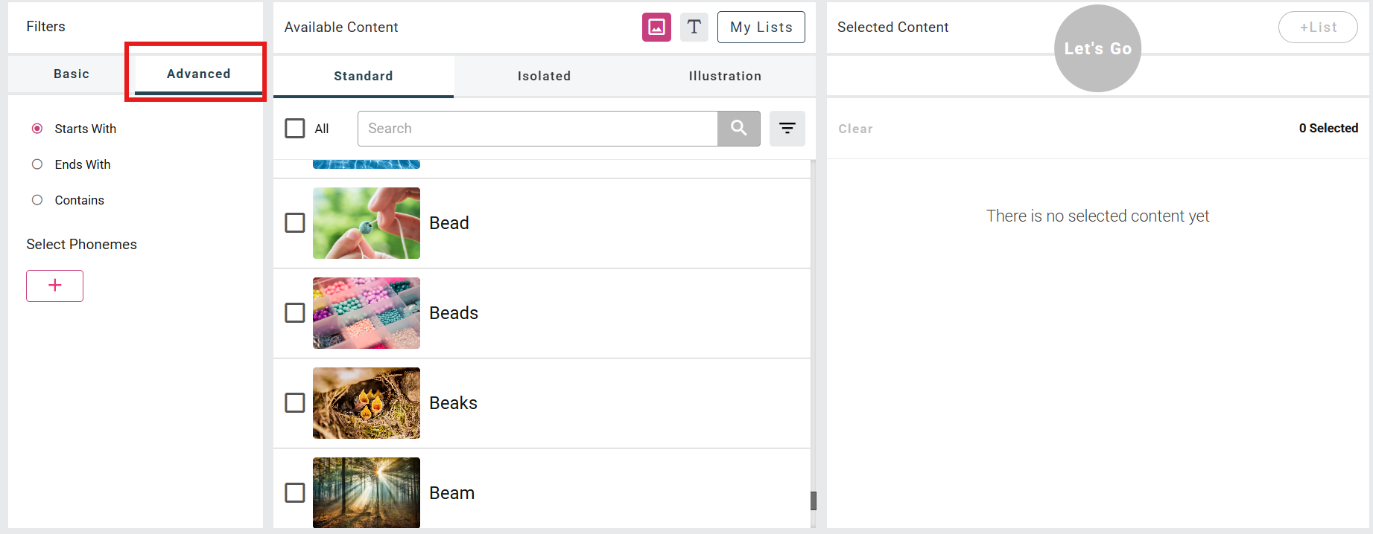Image resolution: width=1373 pixels, height=534 pixels.
Task: Click the Beads thumbnail image
Action: tap(367, 313)
